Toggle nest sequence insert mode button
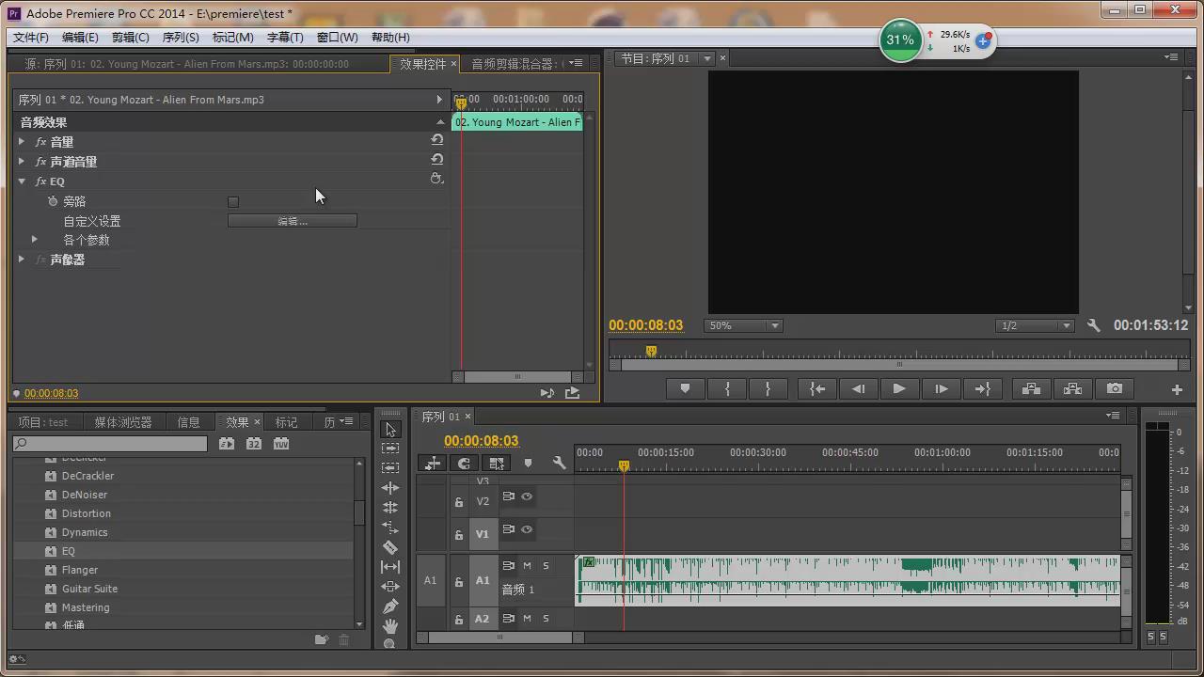This screenshot has width=1204, height=677. click(x=433, y=463)
